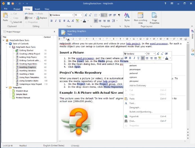195x148 pixels.
Task: Click the grow font icon in mini toolbar
Action: pyautogui.click(x=158, y=54)
